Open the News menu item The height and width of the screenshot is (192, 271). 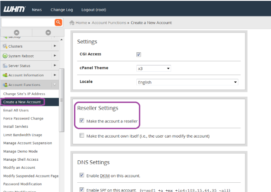click(x=37, y=10)
